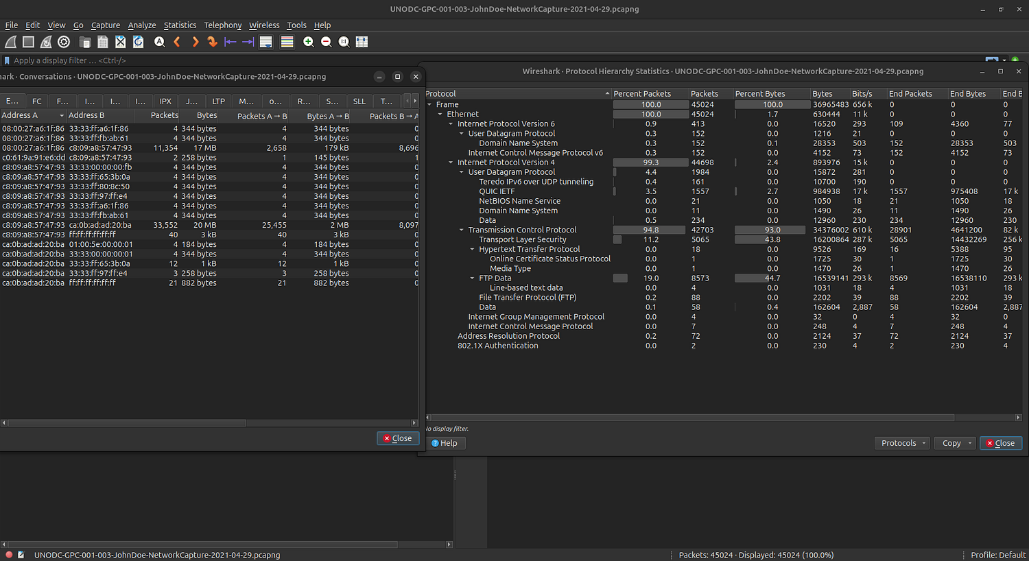Collapse the Internet Protocol Version 6 node

(451, 124)
